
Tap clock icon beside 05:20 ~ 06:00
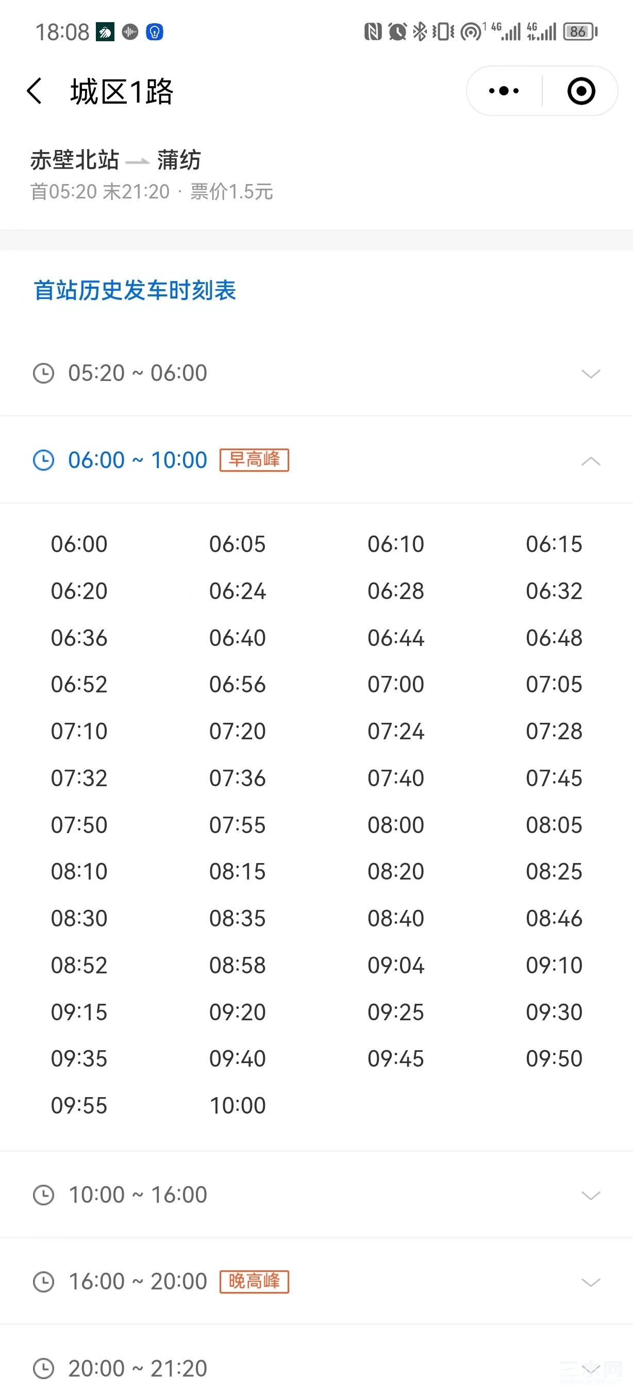pyautogui.click(x=44, y=373)
